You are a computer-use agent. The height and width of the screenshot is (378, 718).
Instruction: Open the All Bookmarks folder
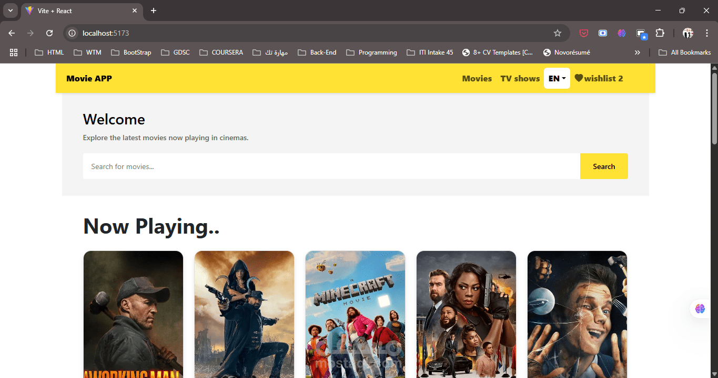click(684, 52)
